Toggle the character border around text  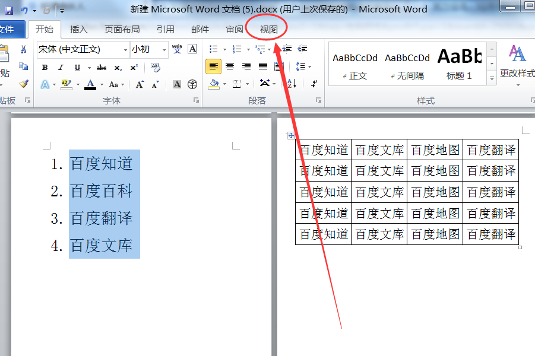pyautogui.click(x=193, y=49)
